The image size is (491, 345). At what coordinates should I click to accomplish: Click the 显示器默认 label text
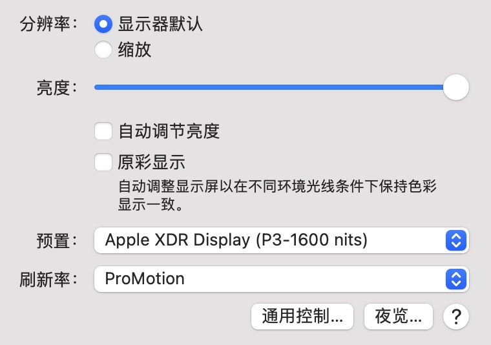coord(160,25)
